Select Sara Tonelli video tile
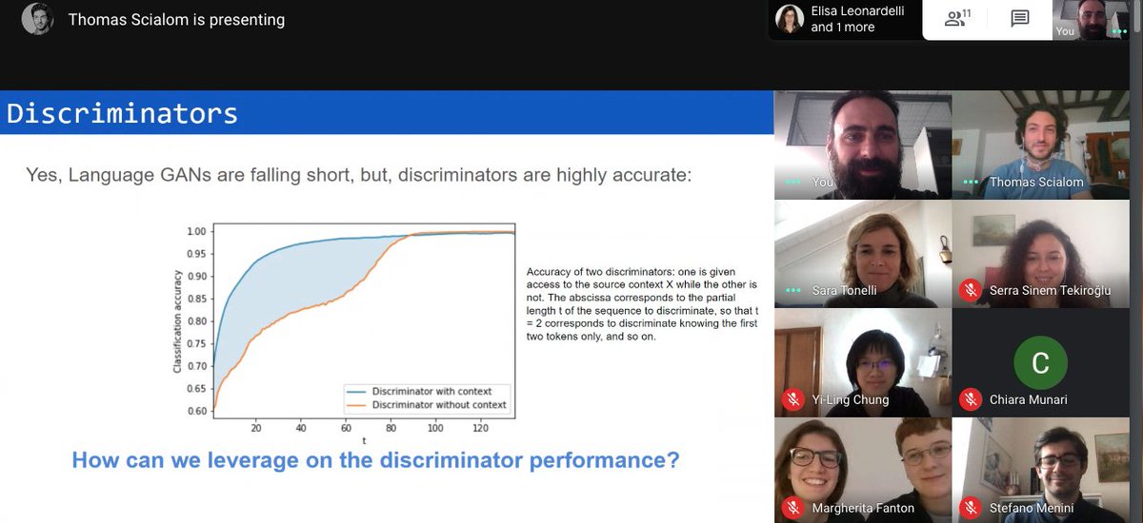This screenshot has width=1143, height=523. (x=862, y=254)
